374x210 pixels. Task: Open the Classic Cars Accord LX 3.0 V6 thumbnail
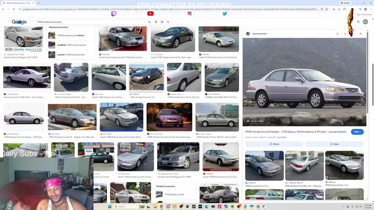pos(184,77)
